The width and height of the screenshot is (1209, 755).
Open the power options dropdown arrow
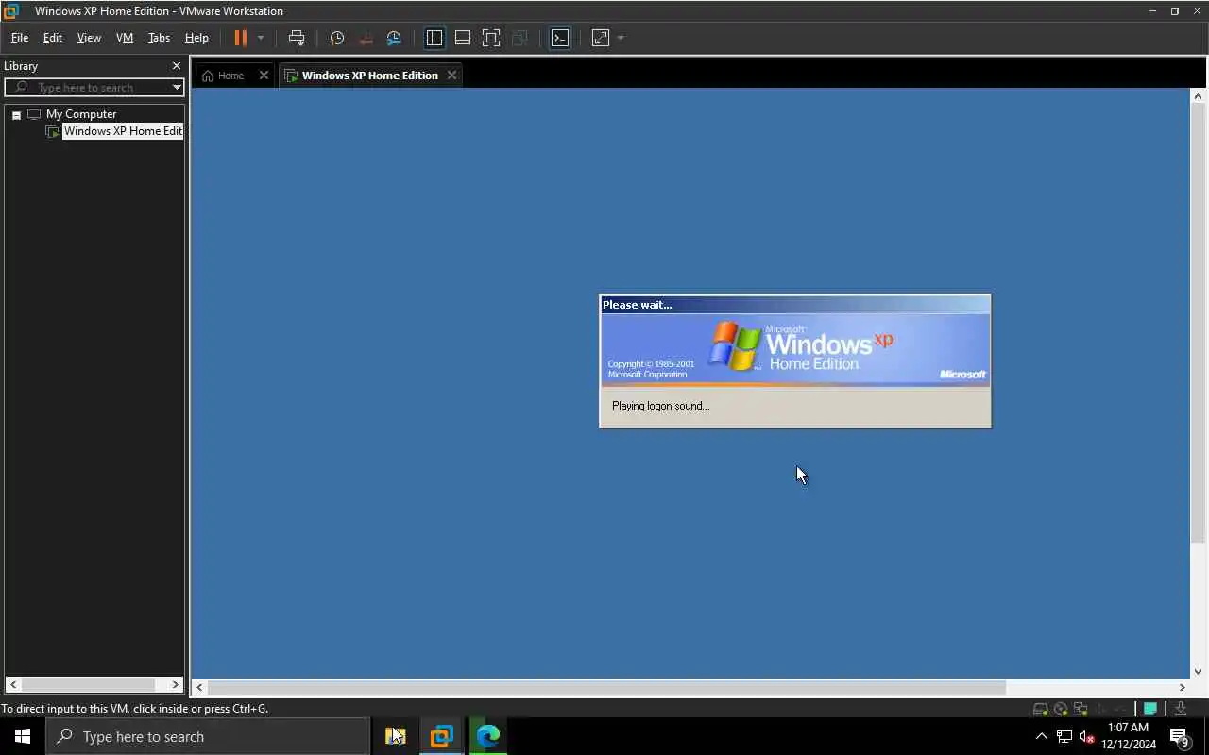tap(261, 38)
